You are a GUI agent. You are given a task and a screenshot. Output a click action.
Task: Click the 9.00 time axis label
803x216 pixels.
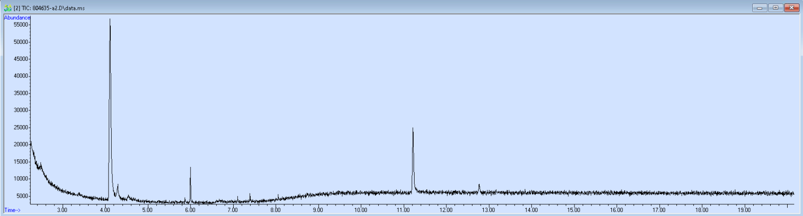pyautogui.click(x=318, y=210)
